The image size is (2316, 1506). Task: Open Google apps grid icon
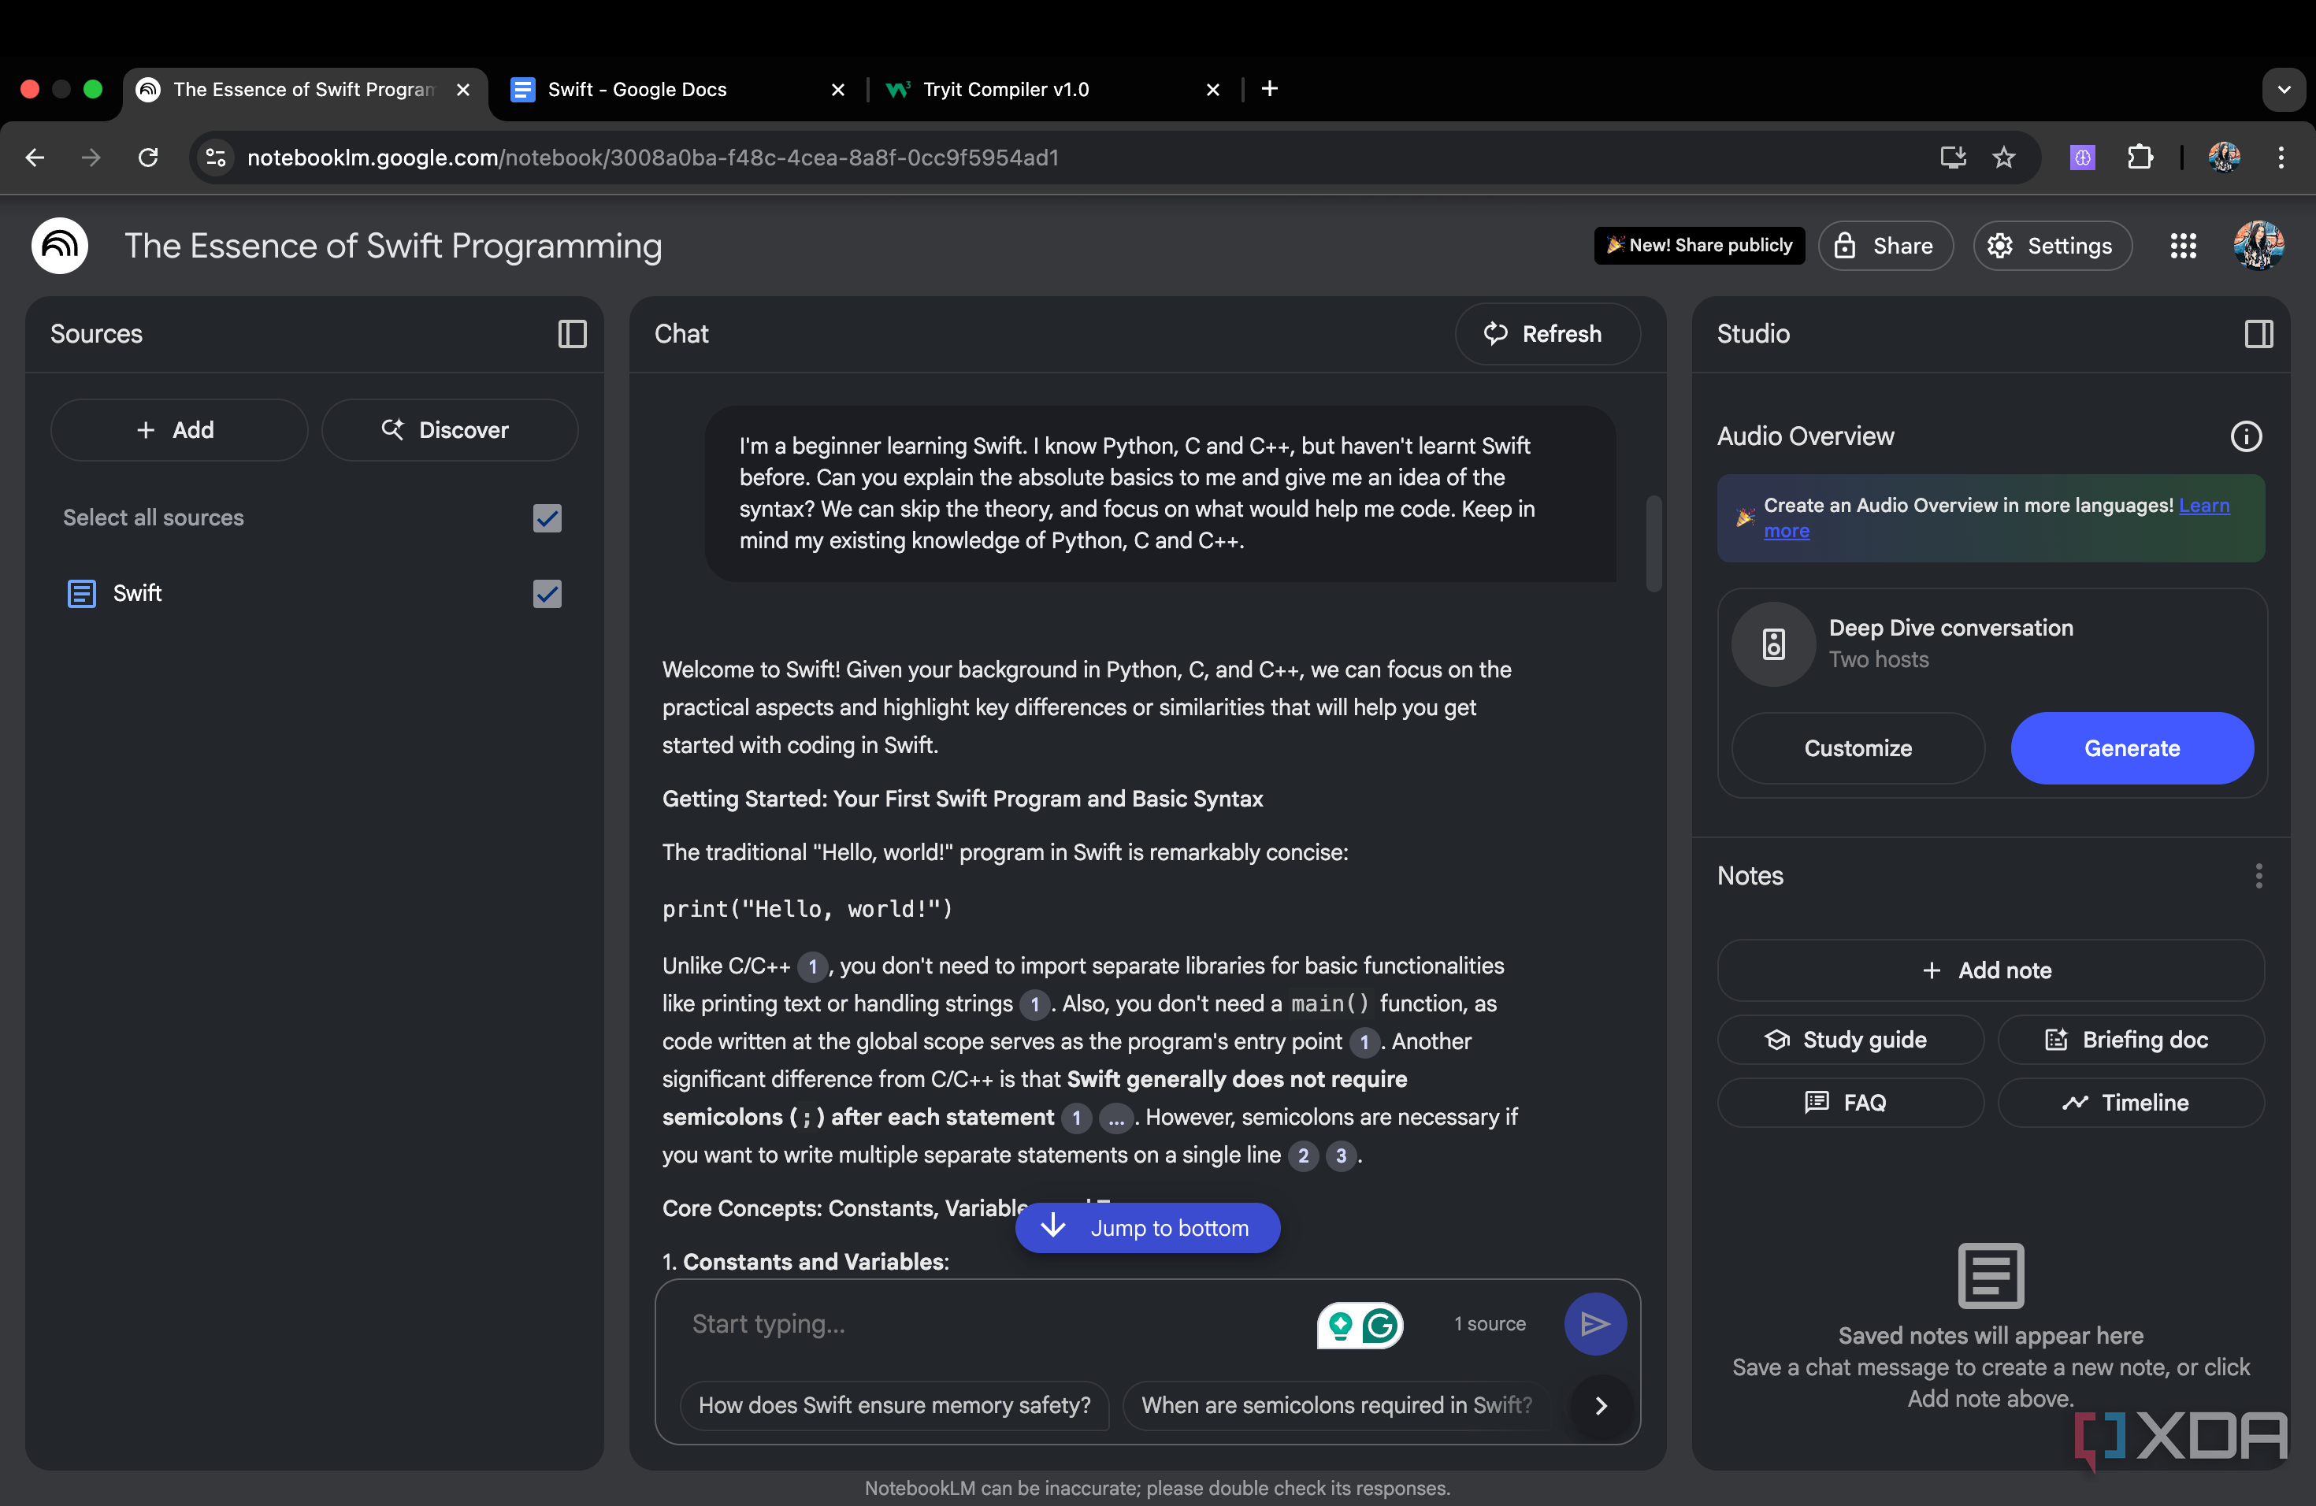click(x=2183, y=245)
